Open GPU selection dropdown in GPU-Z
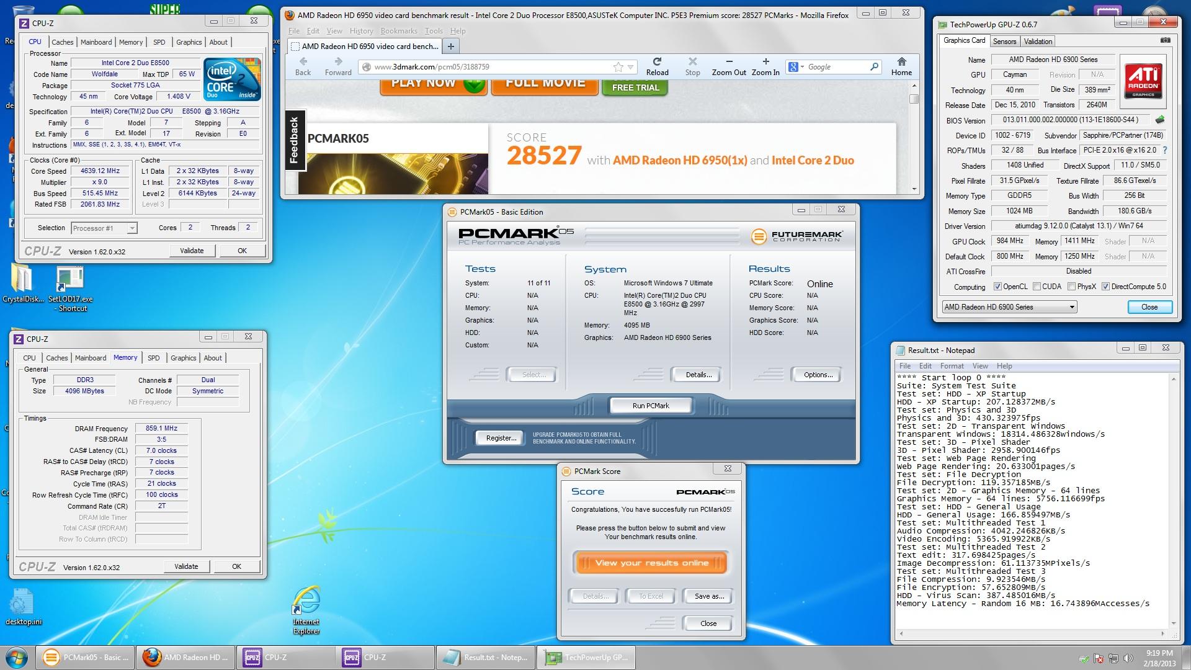 (x=1009, y=307)
